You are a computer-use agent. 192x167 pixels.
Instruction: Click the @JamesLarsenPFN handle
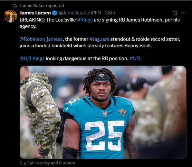[x=80, y=13]
